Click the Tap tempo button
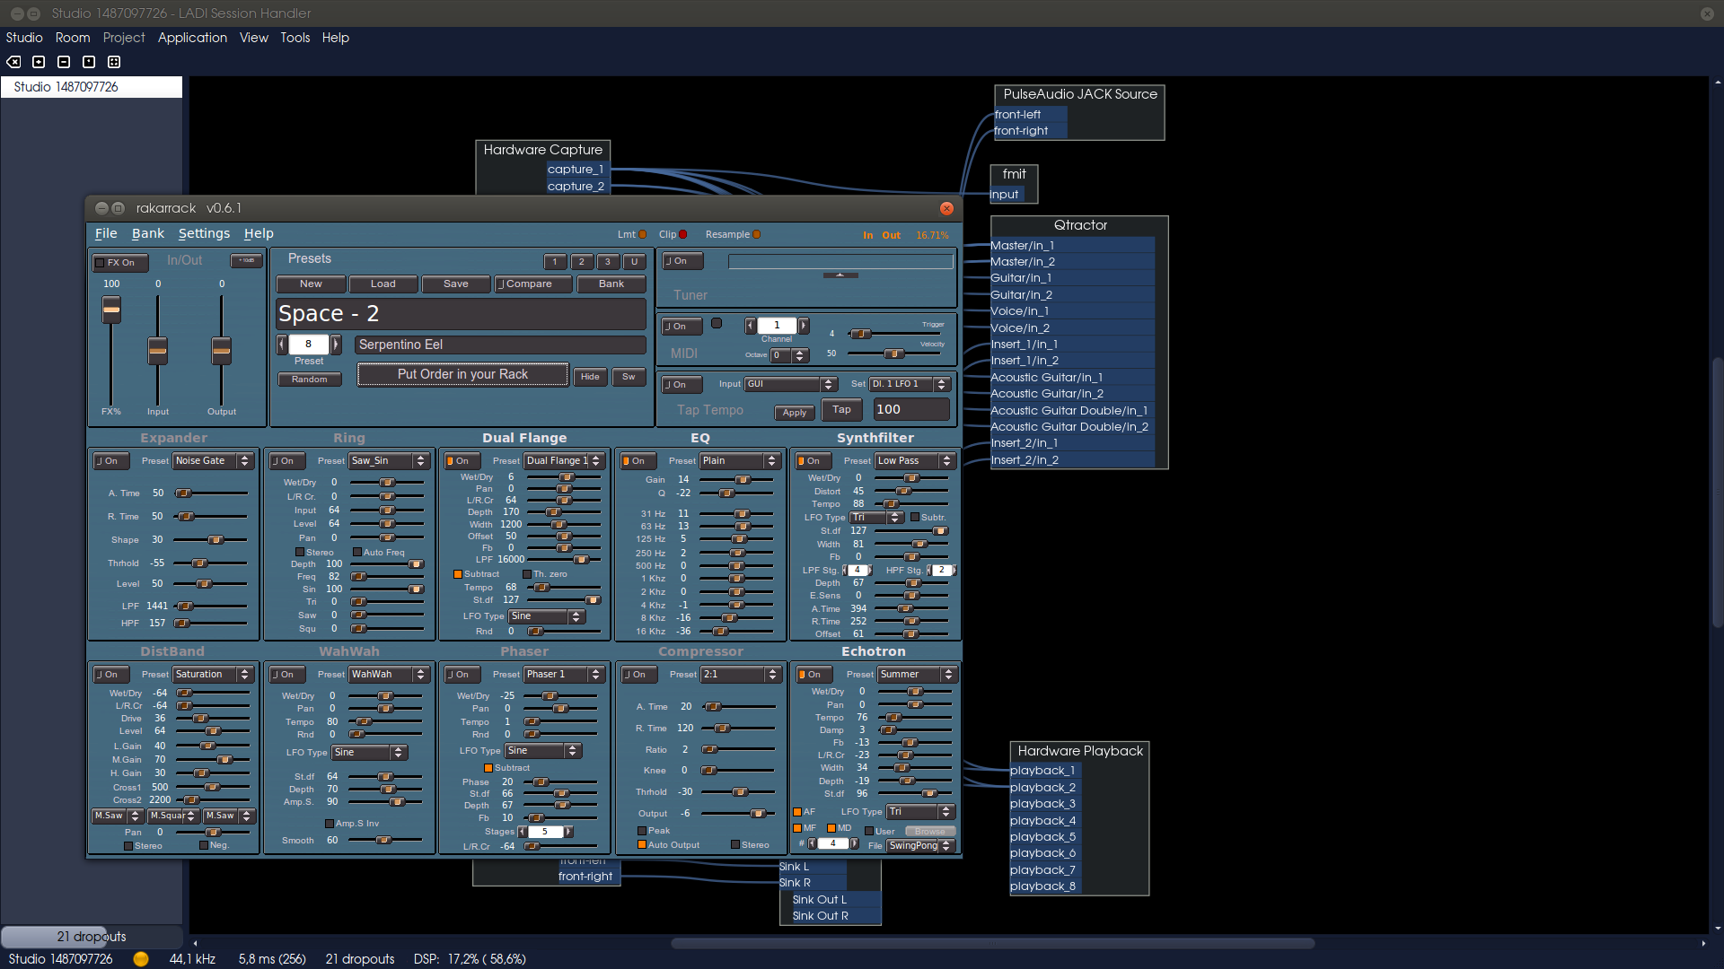1724x969 pixels. (x=841, y=410)
